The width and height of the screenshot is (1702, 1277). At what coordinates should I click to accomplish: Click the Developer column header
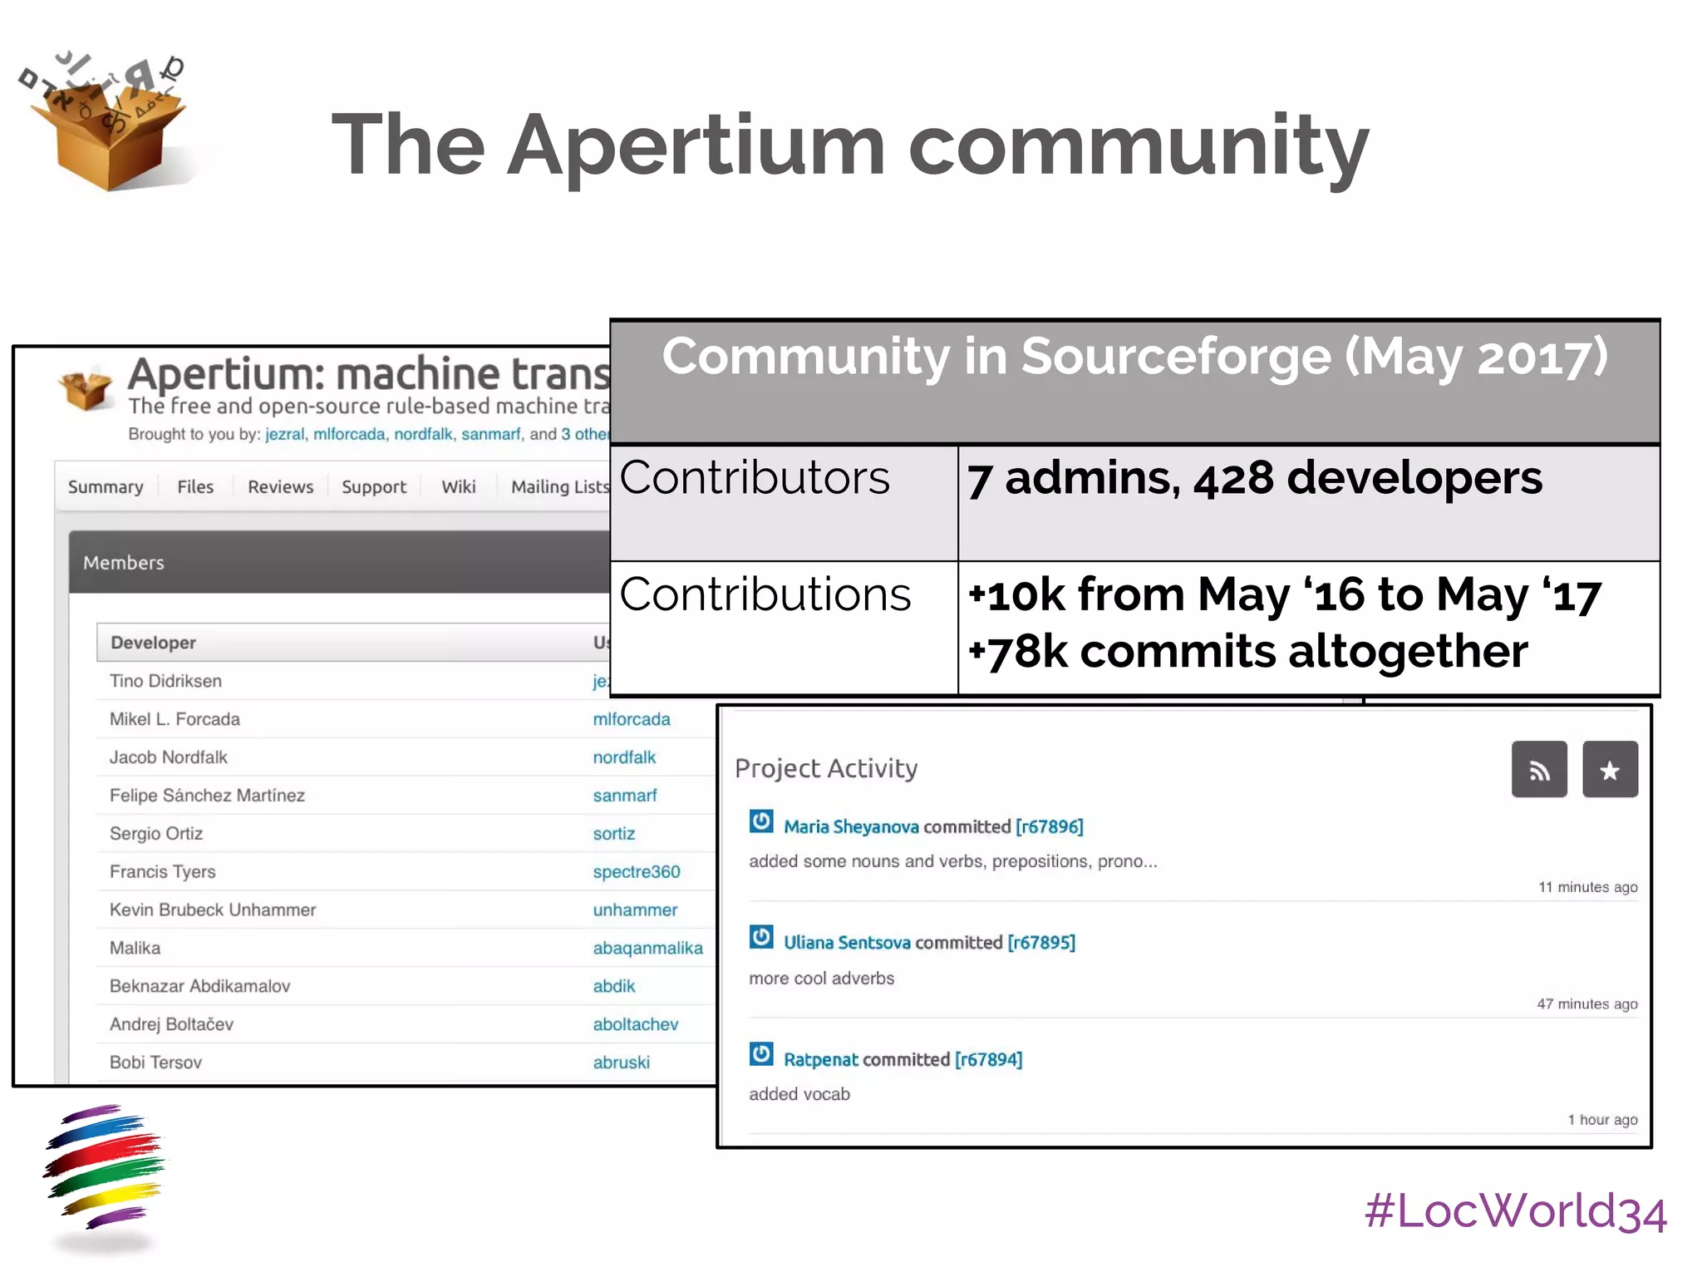tap(153, 643)
